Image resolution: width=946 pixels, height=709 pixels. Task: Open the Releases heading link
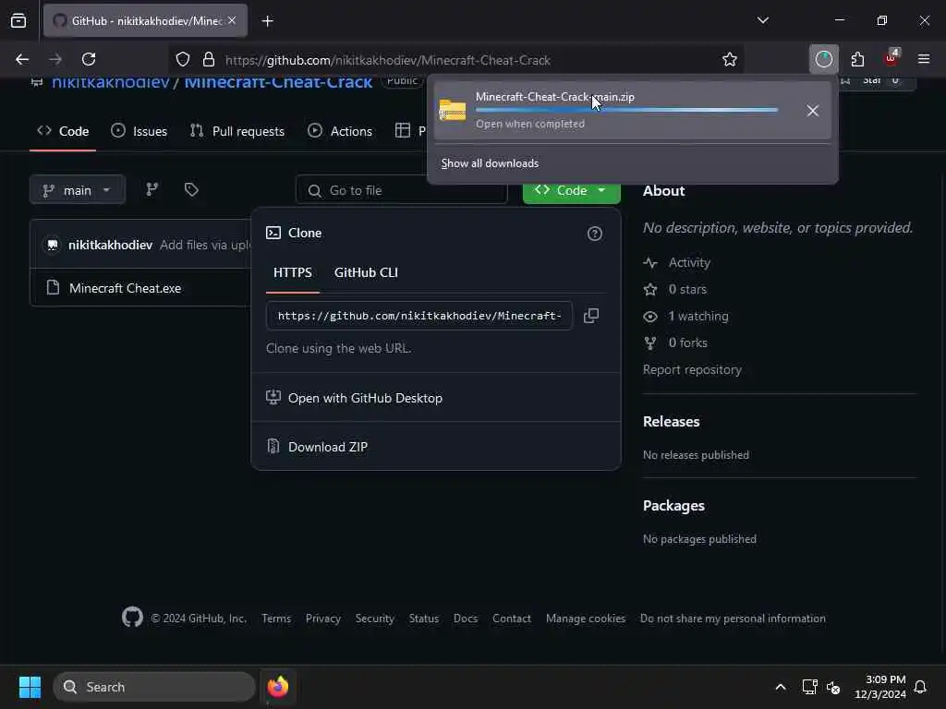(671, 421)
